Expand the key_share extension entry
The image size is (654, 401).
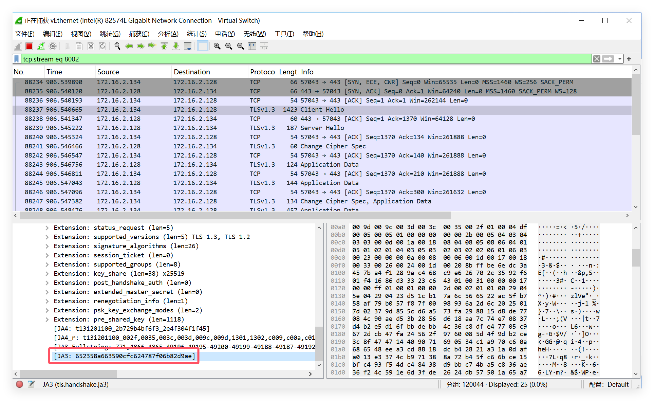47,274
